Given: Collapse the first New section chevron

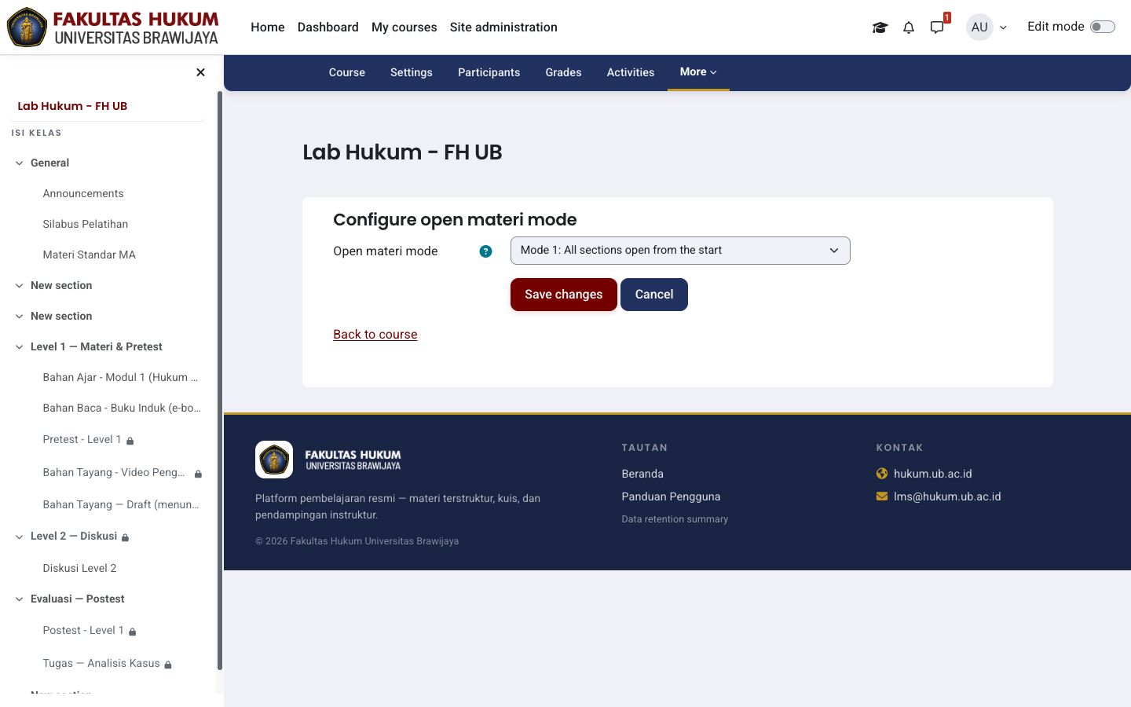Looking at the screenshot, I should coord(20,286).
